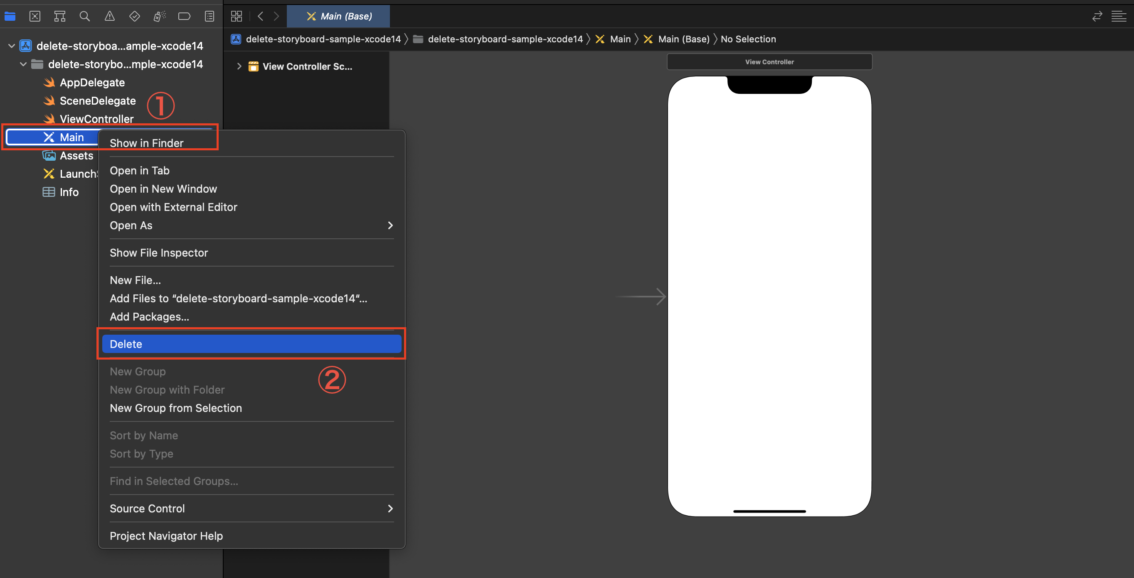Click the View Controller title bar

pos(769,62)
